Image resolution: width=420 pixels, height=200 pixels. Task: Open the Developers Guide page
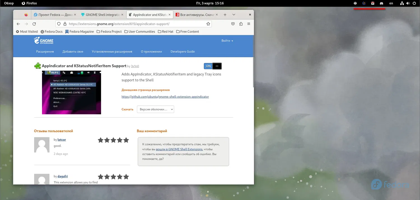pyautogui.click(x=183, y=51)
